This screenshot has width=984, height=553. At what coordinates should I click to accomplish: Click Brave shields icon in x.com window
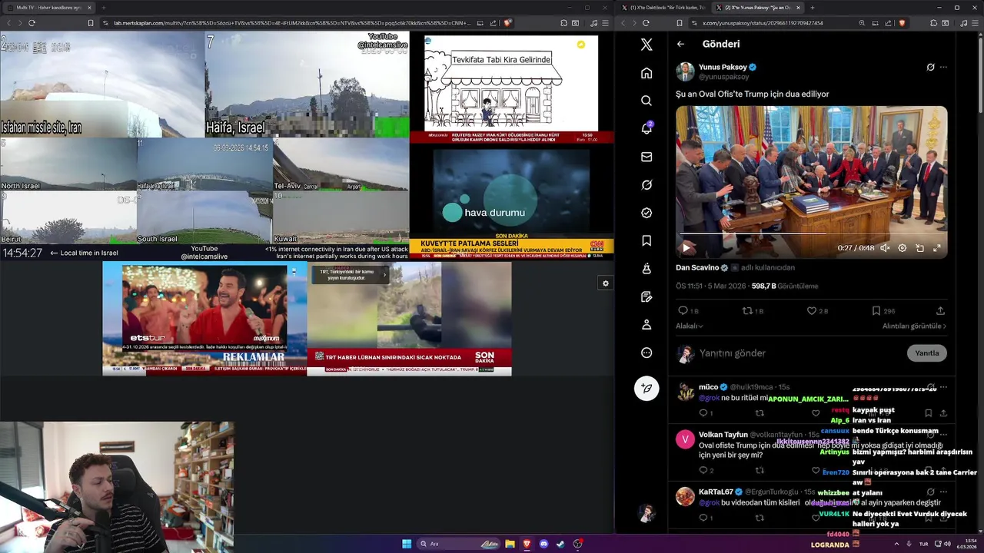(902, 23)
